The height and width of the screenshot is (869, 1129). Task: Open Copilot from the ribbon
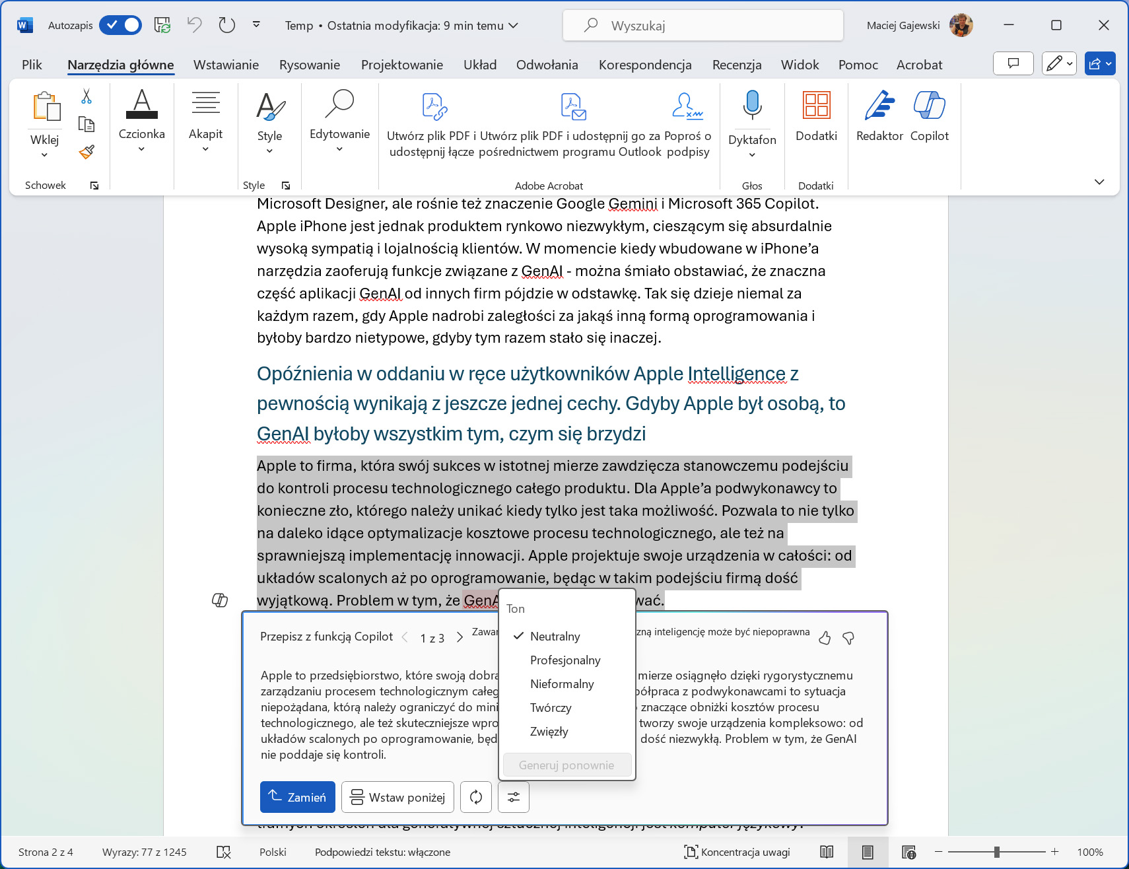coord(929,116)
